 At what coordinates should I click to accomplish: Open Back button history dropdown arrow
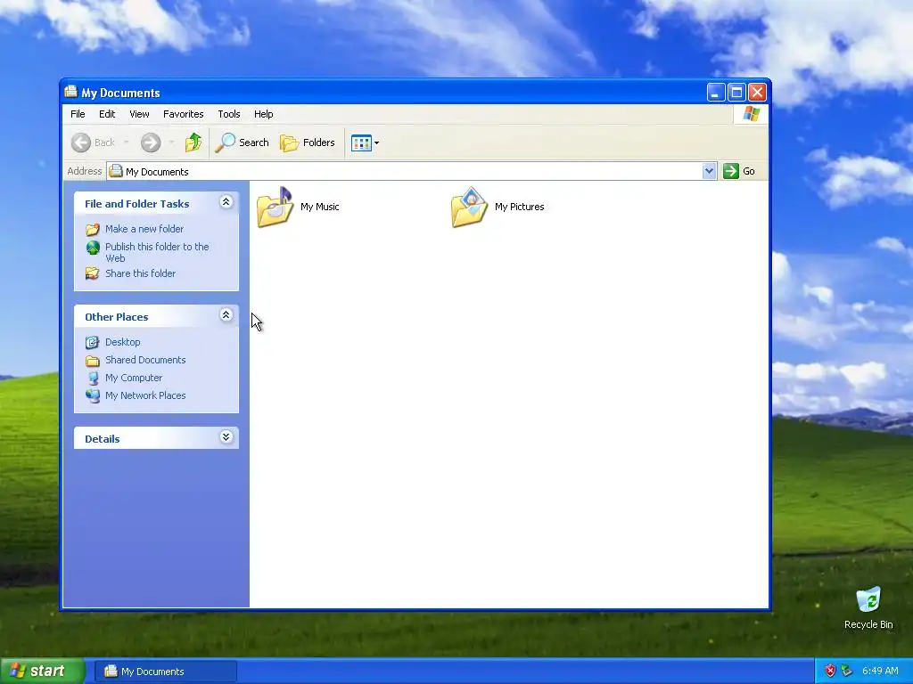pyautogui.click(x=127, y=142)
